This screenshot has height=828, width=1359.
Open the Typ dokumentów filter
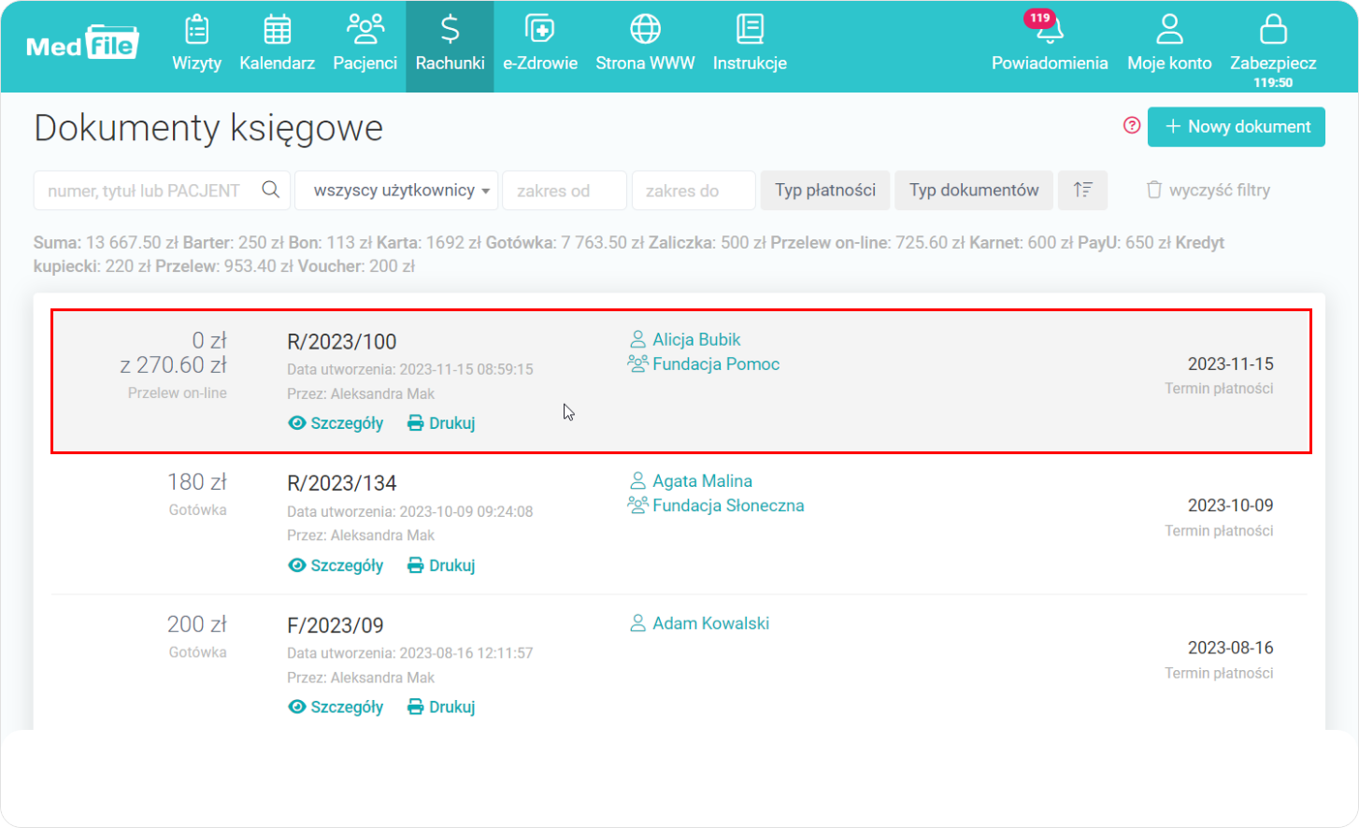click(x=974, y=191)
